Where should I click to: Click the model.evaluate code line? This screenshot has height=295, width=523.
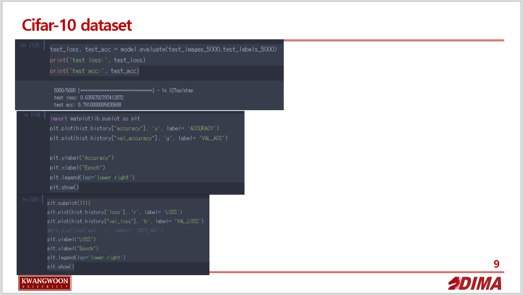coord(163,49)
